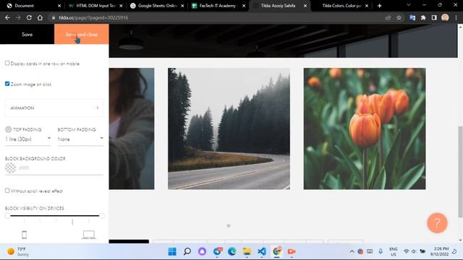Go forward in browser history
This screenshot has height=260, width=463.
pyautogui.click(x=18, y=17)
